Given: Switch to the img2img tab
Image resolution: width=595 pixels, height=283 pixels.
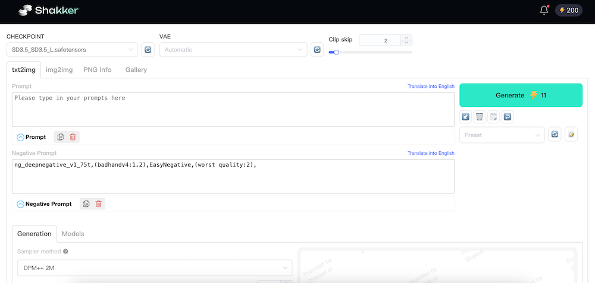Looking at the screenshot, I should 59,69.
